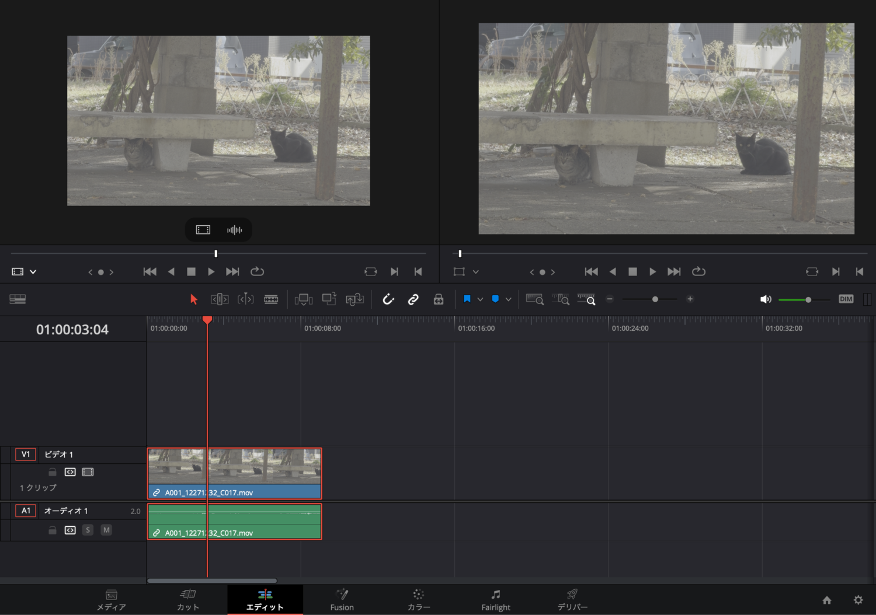
Task: Select the arrow Selection mode tool
Action: [x=194, y=299]
